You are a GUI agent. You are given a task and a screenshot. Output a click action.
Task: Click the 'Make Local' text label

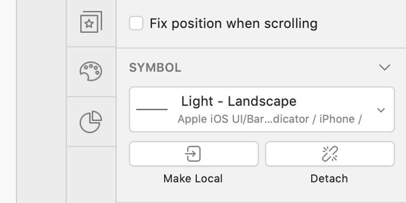(x=193, y=179)
